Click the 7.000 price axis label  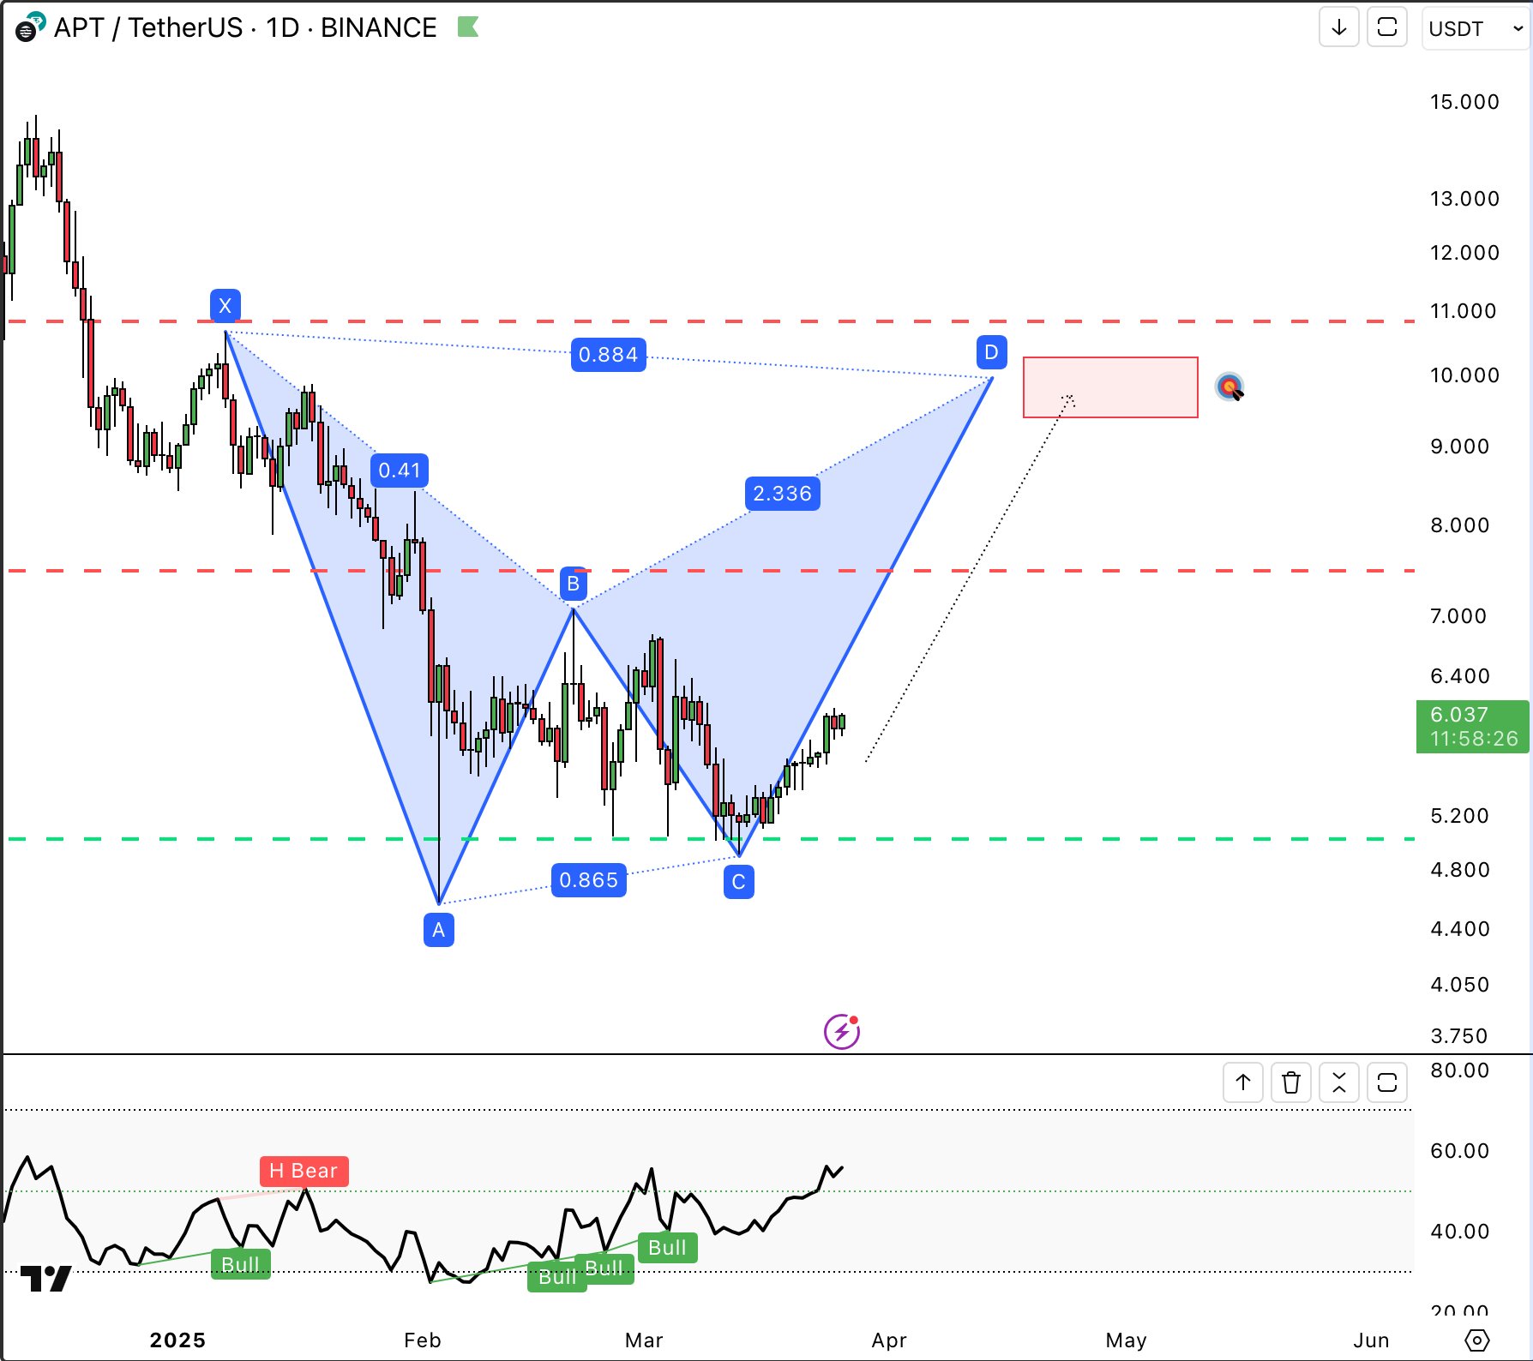(1458, 616)
